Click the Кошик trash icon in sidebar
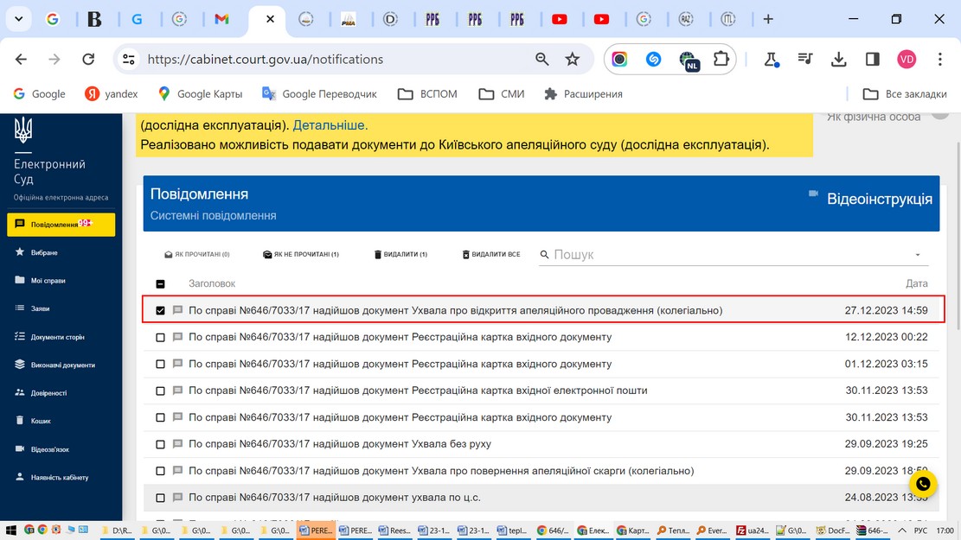Image resolution: width=961 pixels, height=540 pixels. point(20,421)
